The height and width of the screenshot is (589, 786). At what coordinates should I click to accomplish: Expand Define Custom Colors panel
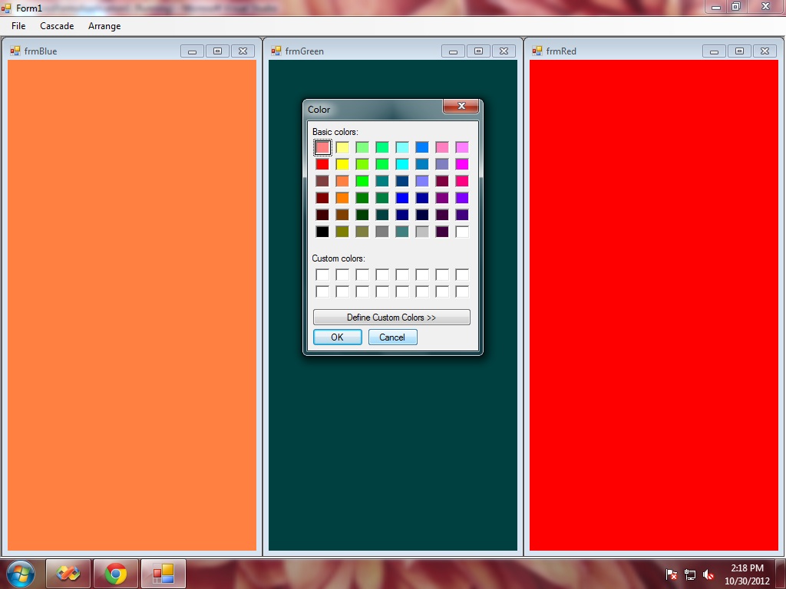coord(391,317)
